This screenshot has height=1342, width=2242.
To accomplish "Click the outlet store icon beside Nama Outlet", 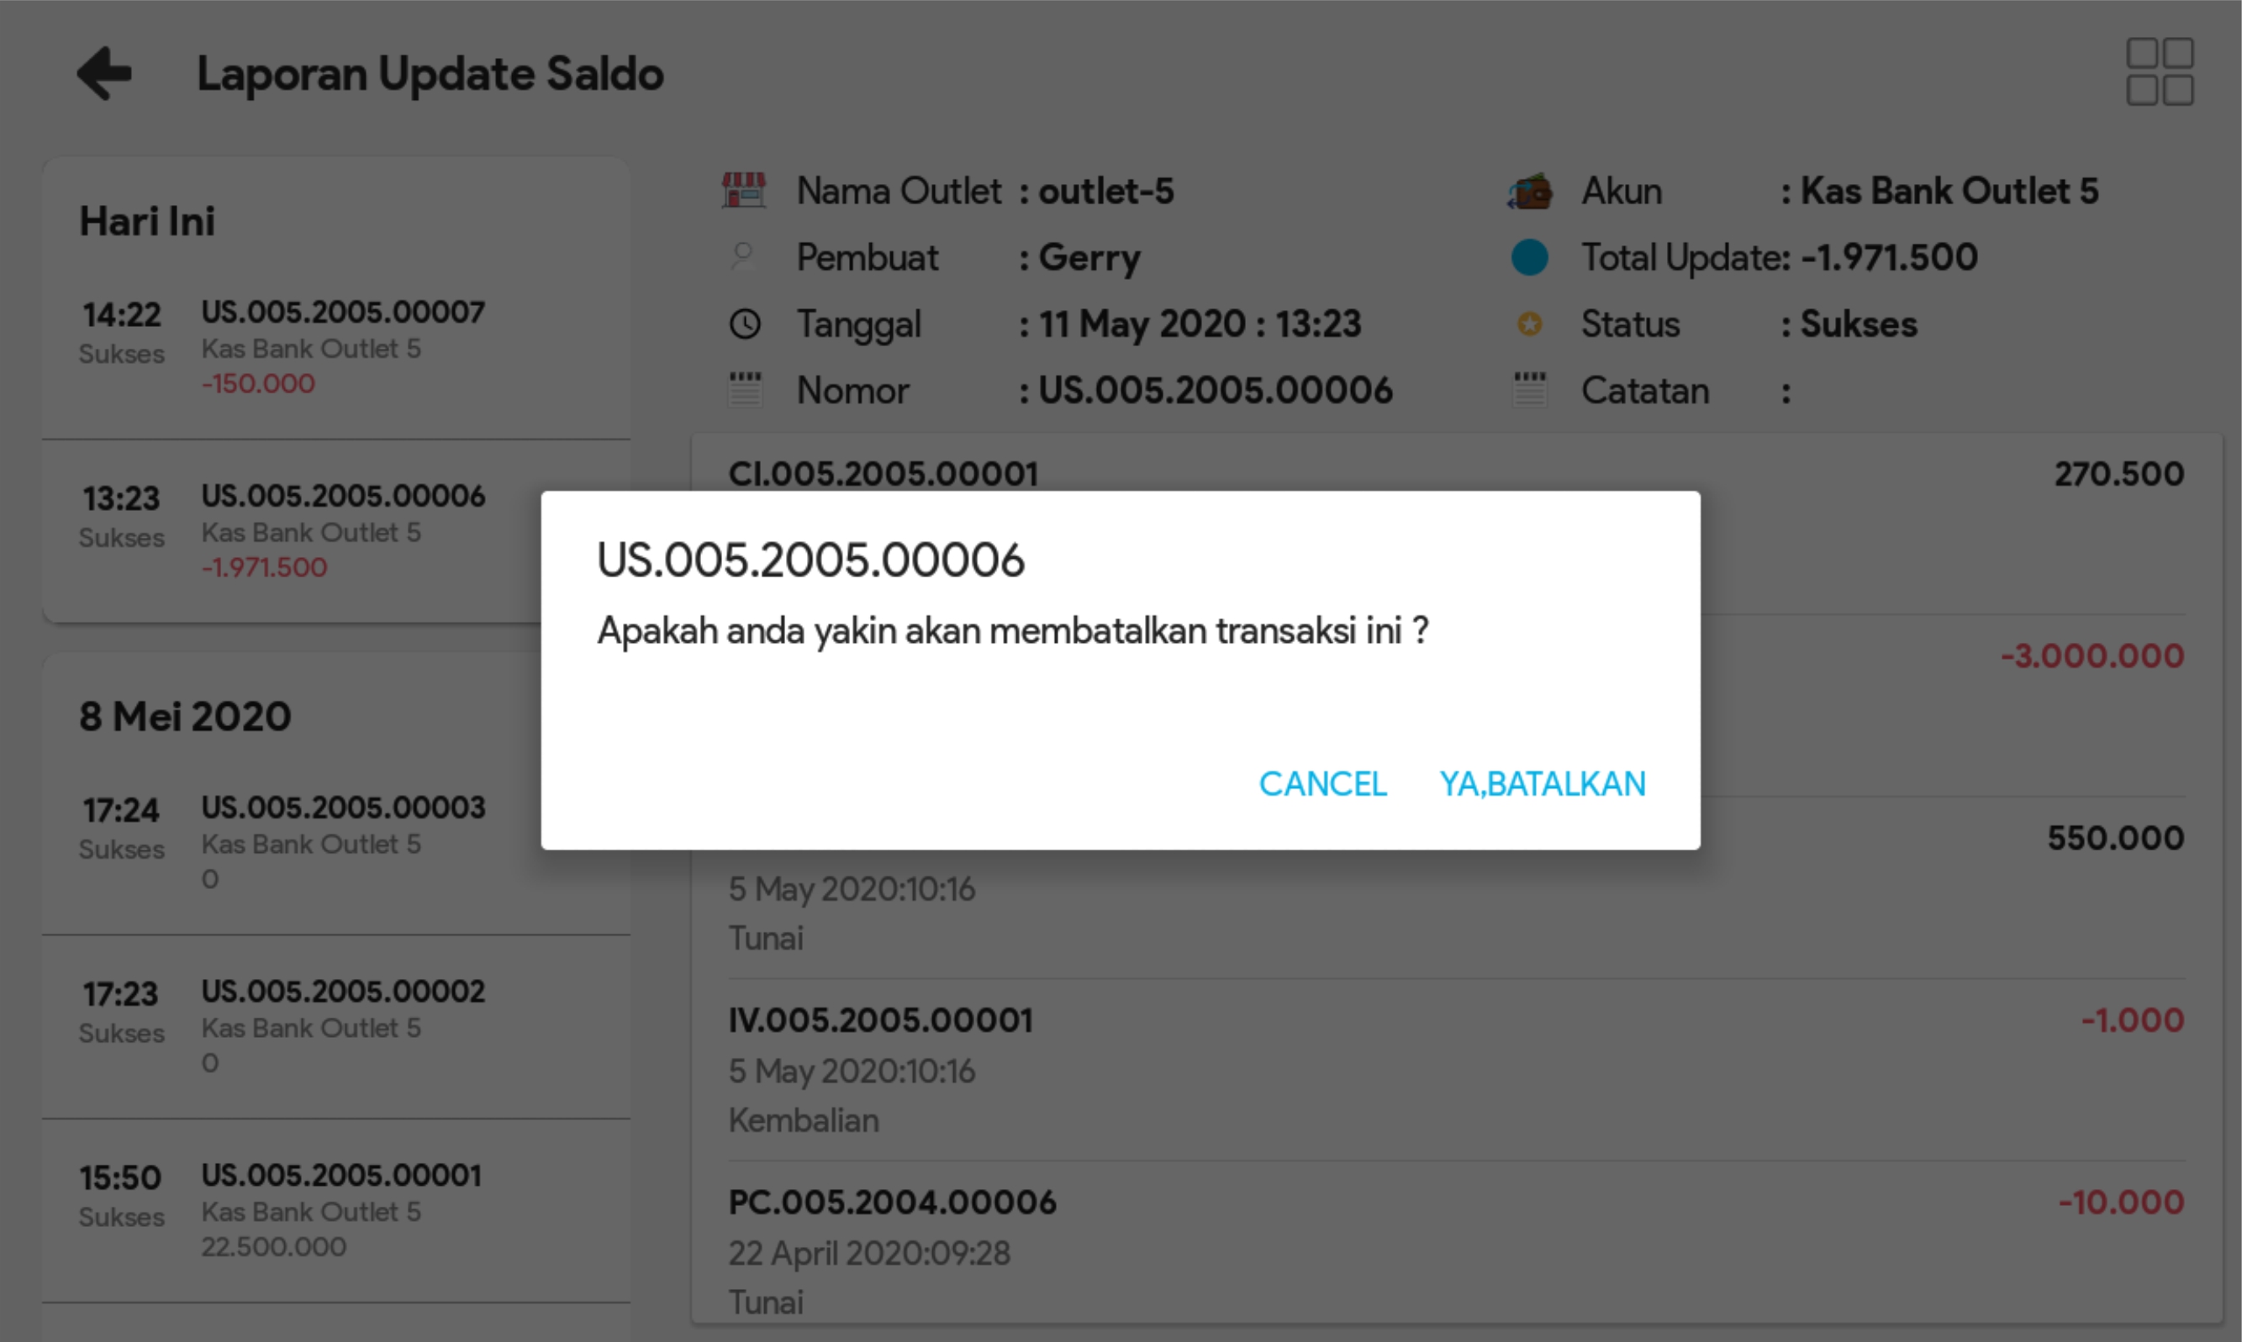I will pos(743,191).
